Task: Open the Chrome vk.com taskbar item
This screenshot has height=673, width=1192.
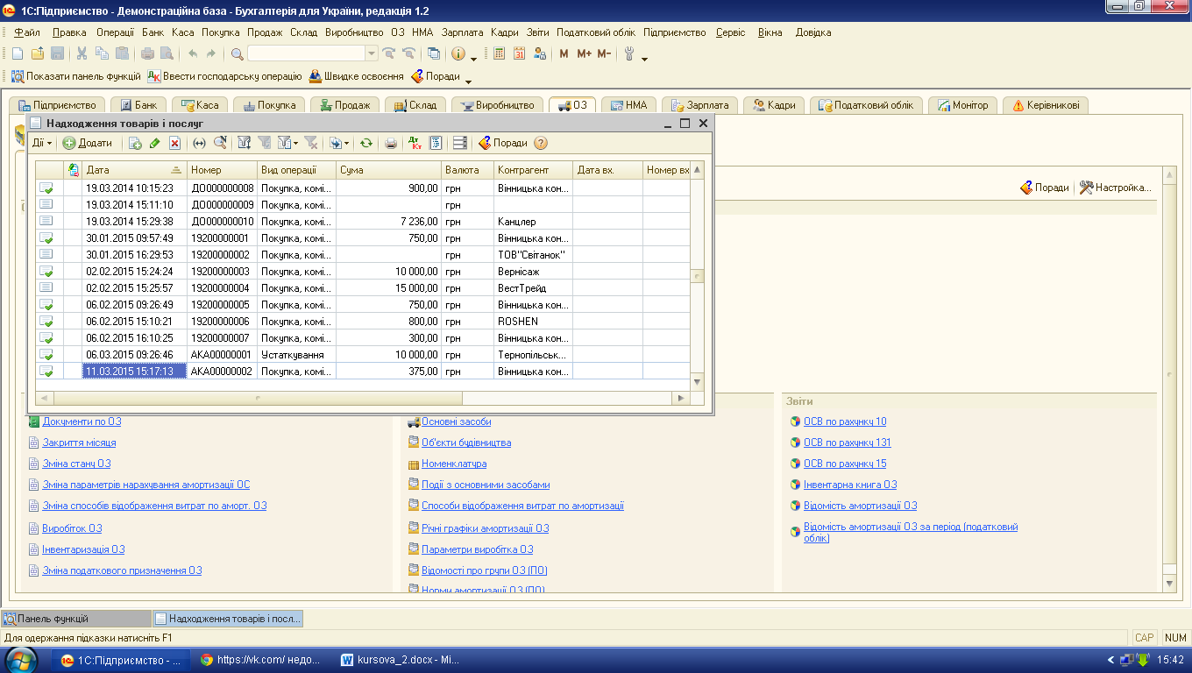Action: 261,660
